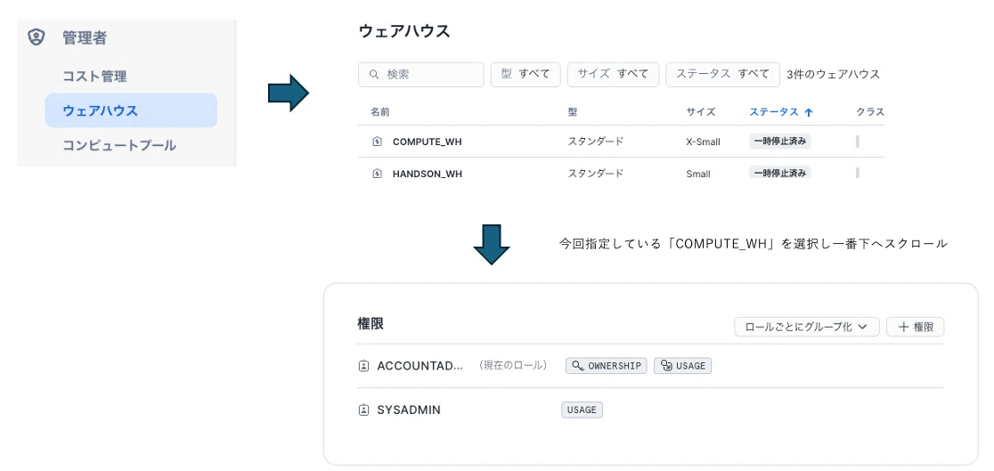Click the sort arrow beside ステータス header
The height and width of the screenshot is (471, 994).
point(808,112)
